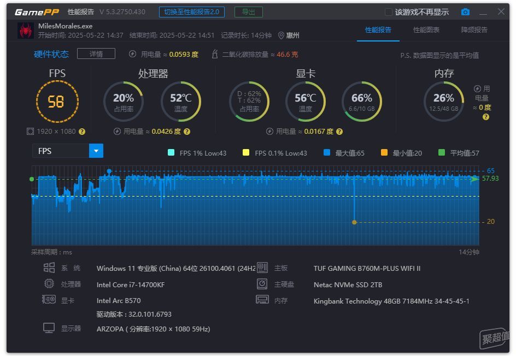Image resolution: width=516 pixels, height=356 pixels.
Task: Go to the 降频报告 tab
Action: pyautogui.click(x=474, y=30)
